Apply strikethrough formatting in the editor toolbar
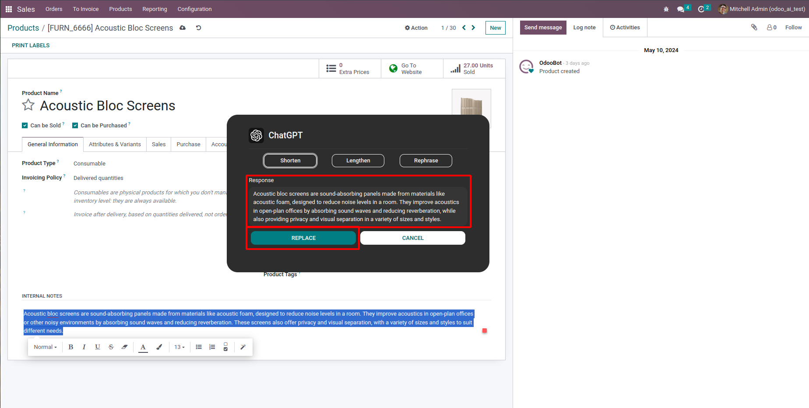This screenshot has height=408, width=809. [111, 347]
